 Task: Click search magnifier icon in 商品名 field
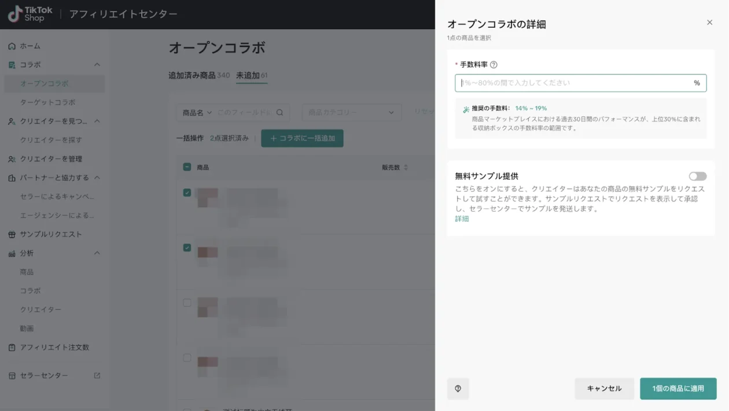click(x=279, y=113)
